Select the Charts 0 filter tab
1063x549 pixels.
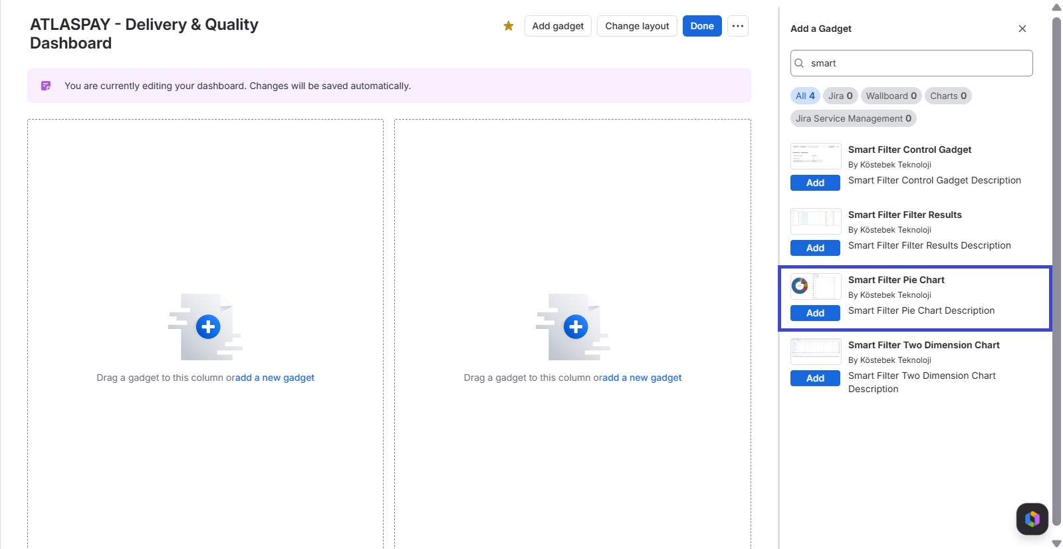[x=948, y=96]
